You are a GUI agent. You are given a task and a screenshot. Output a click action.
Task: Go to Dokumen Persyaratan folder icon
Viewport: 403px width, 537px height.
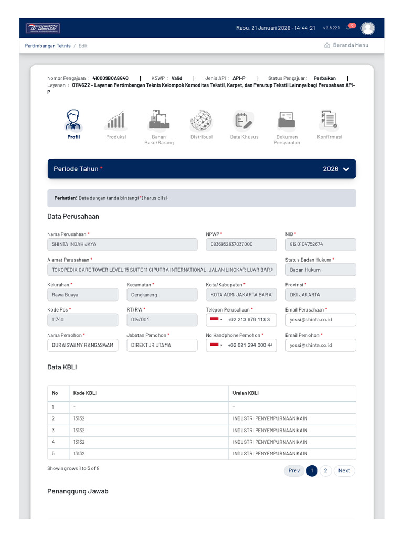[x=287, y=120]
